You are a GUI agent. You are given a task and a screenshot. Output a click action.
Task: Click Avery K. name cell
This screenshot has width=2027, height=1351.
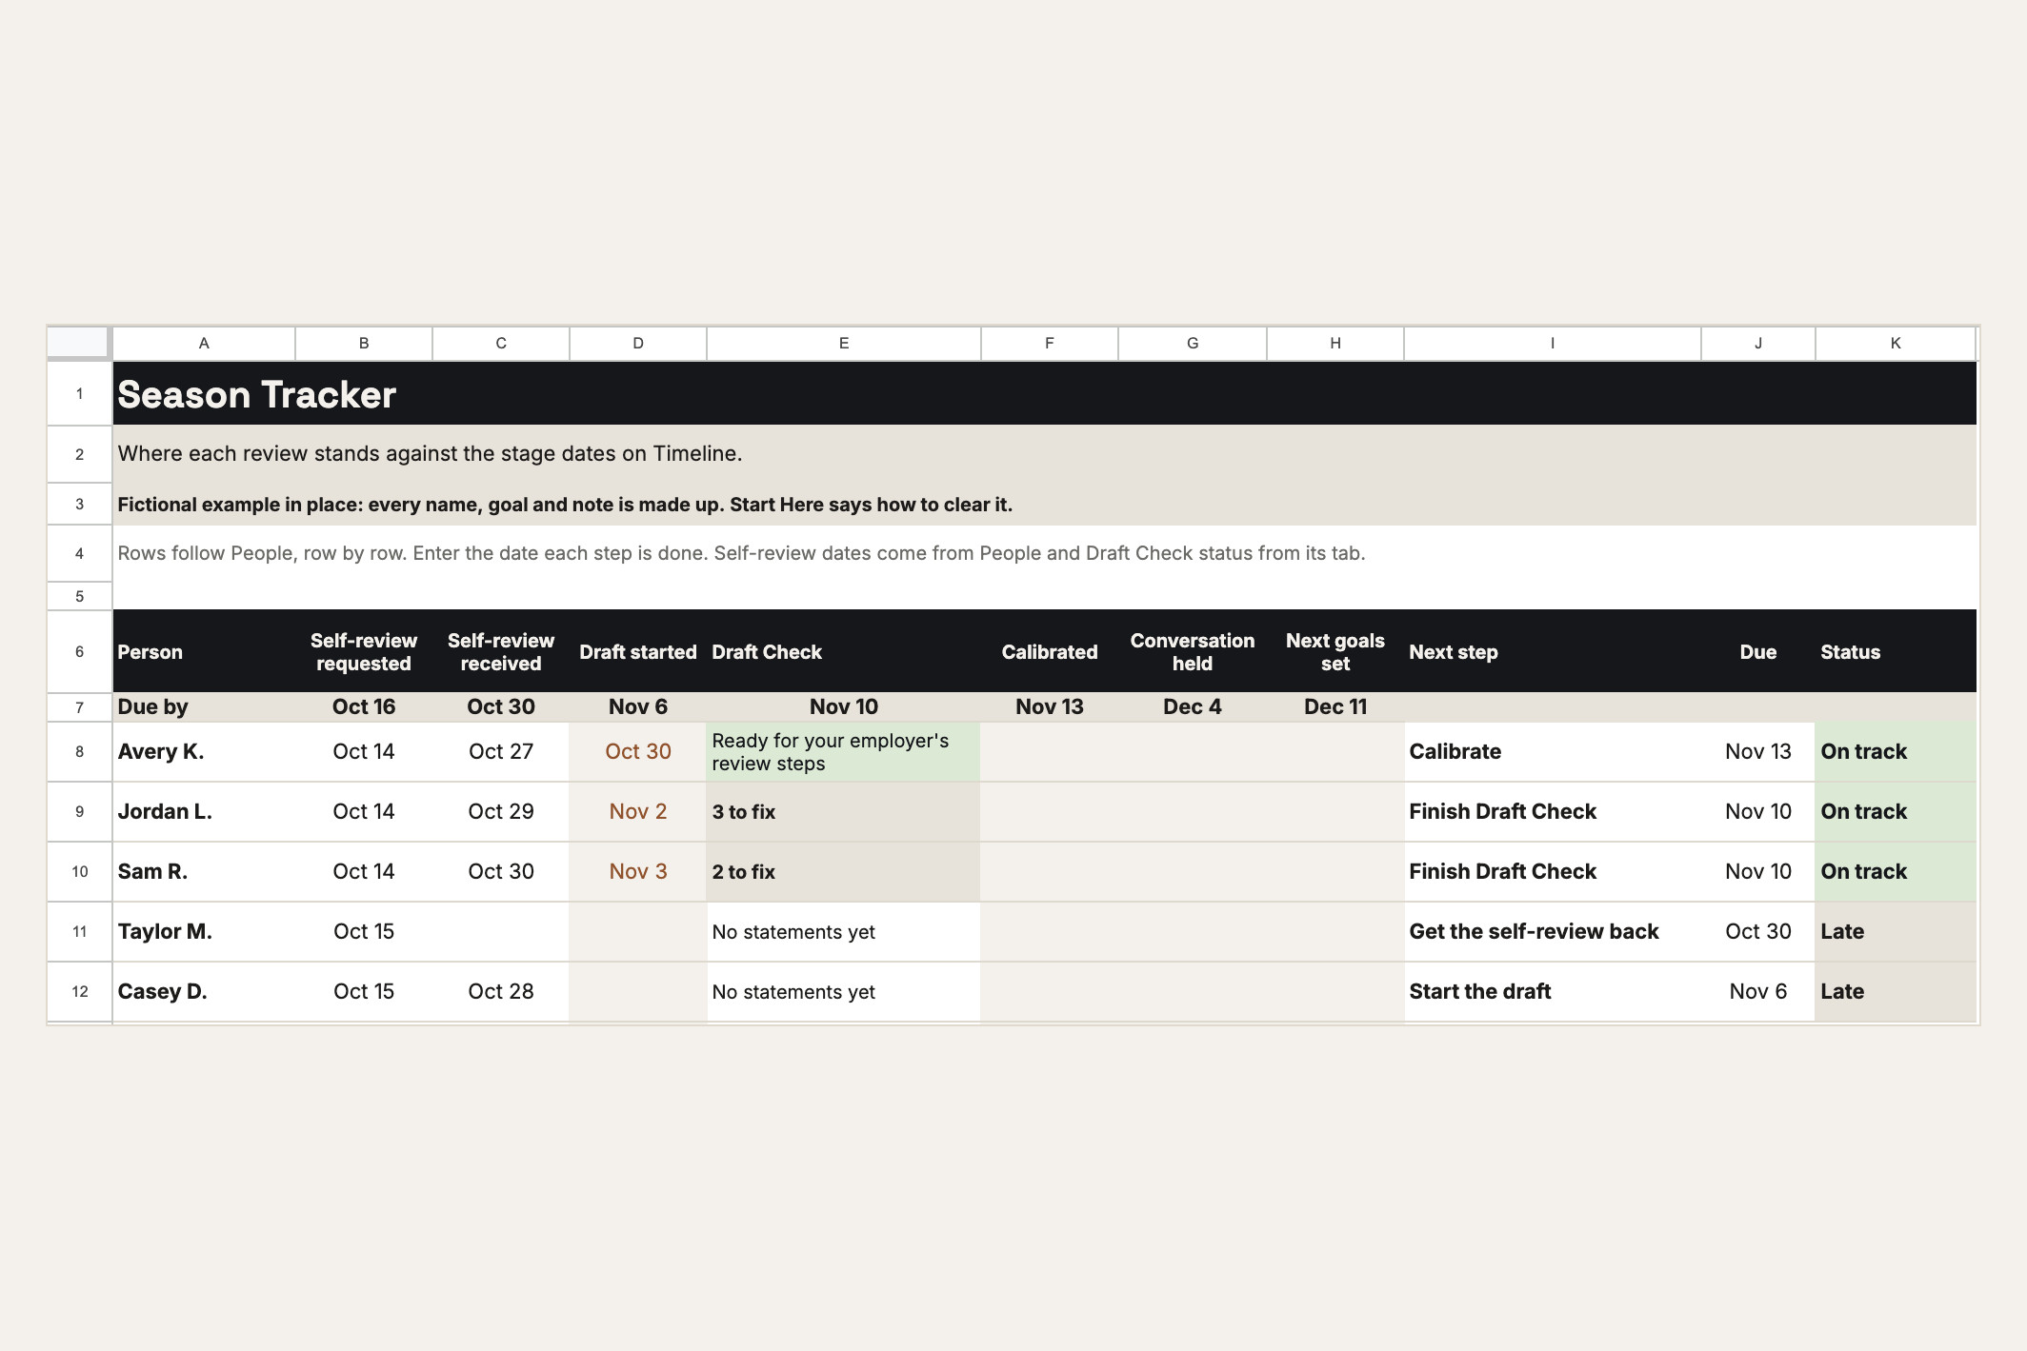pyautogui.click(x=204, y=752)
